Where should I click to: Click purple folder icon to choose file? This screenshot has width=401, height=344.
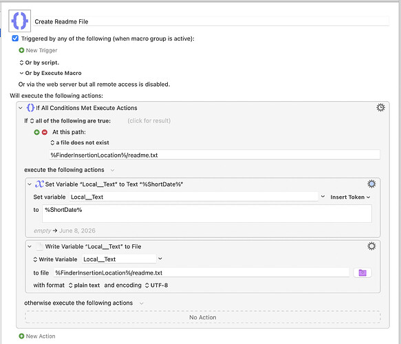[362, 272]
